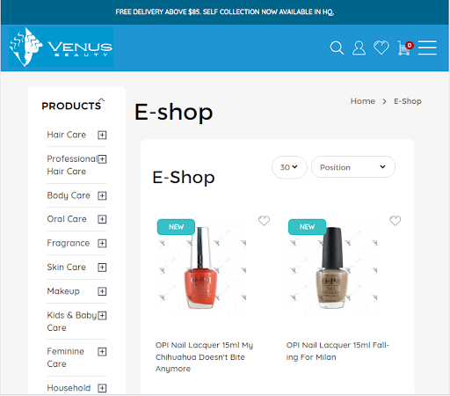Add Chihuahua nail lacquer to wishlist

(264, 221)
